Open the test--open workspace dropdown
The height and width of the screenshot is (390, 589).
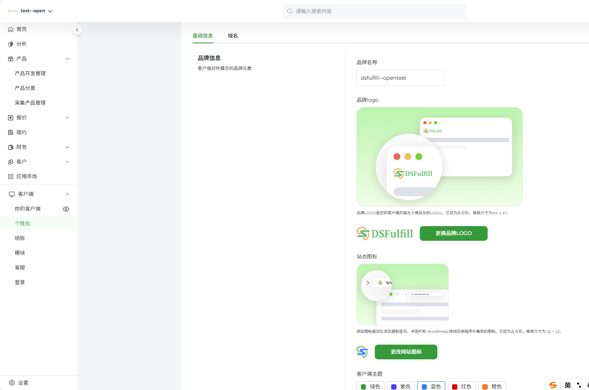pos(50,11)
